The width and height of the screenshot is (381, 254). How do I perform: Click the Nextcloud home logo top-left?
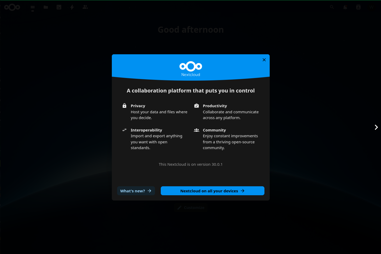[12, 7]
